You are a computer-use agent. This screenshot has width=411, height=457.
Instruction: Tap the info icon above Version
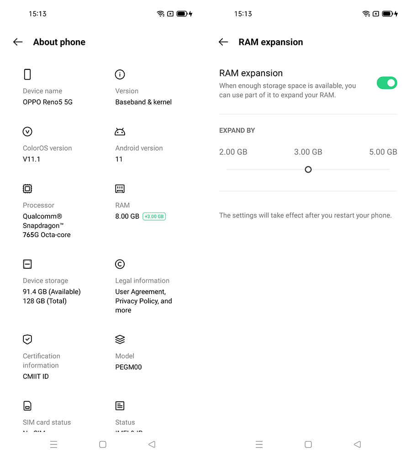coord(120,74)
